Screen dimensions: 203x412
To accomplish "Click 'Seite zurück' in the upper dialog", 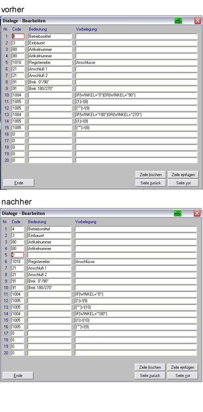I will tap(151, 183).
